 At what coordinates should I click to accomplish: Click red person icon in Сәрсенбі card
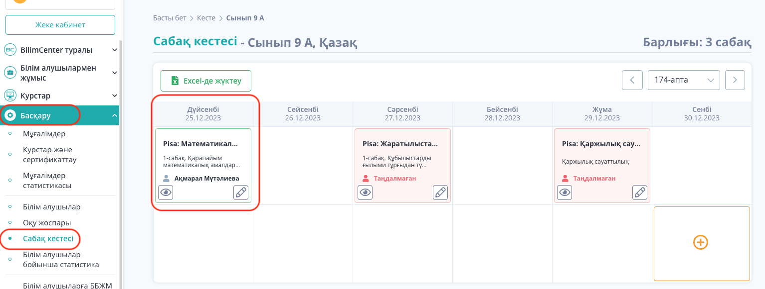tap(366, 178)
